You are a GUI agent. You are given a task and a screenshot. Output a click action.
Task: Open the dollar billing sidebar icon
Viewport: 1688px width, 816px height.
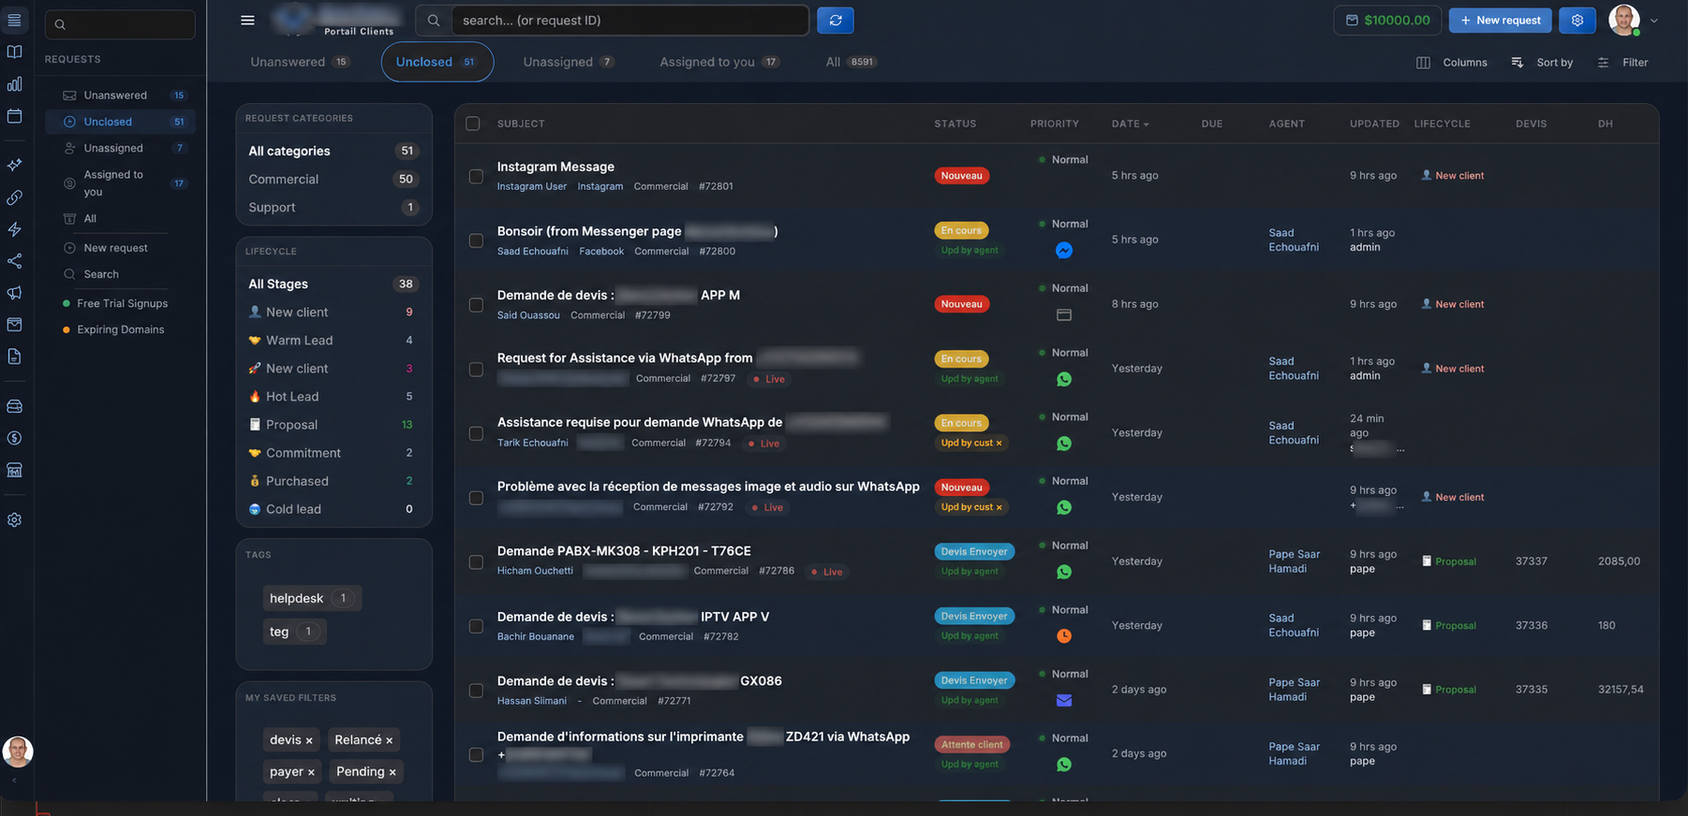[x=14, y=438]
